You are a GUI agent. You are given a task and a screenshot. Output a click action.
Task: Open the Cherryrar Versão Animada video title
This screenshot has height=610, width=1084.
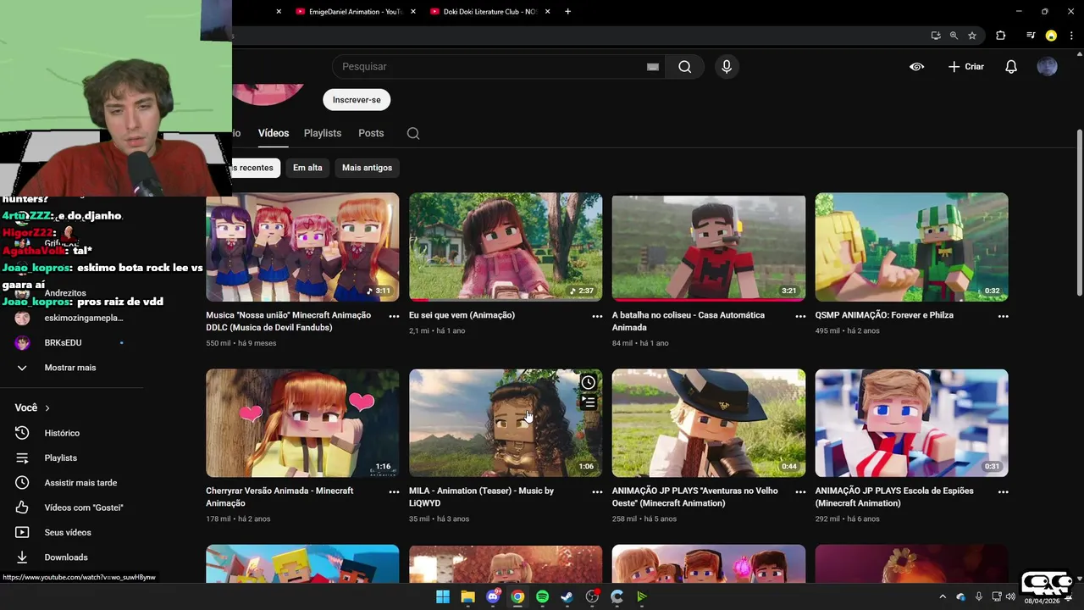click(279, 496)
